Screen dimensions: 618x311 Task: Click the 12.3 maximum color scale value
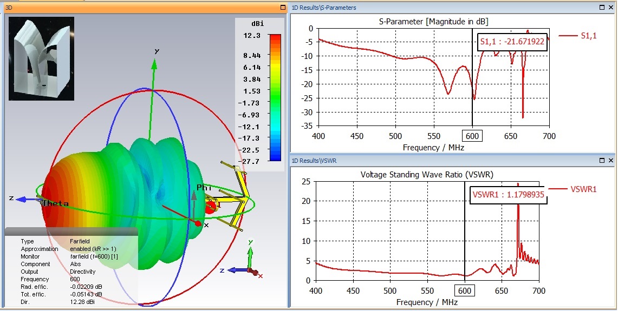pyautogui.click(x=252, y=36)
